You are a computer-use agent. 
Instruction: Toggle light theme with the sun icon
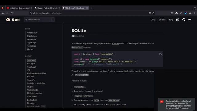[190, 19]
